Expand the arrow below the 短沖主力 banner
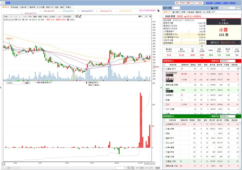Screen dimensions: 242x170 202,46
